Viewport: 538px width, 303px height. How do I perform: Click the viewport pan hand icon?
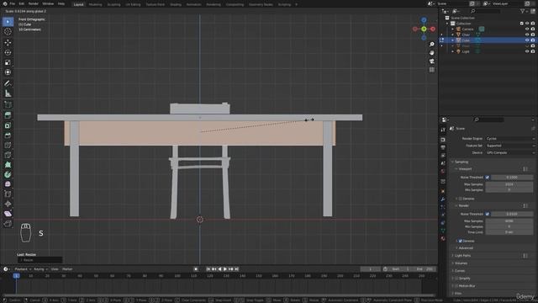(x=432, y=53)
